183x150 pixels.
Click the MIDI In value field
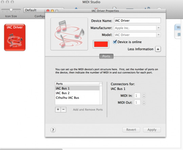[137, 95]
